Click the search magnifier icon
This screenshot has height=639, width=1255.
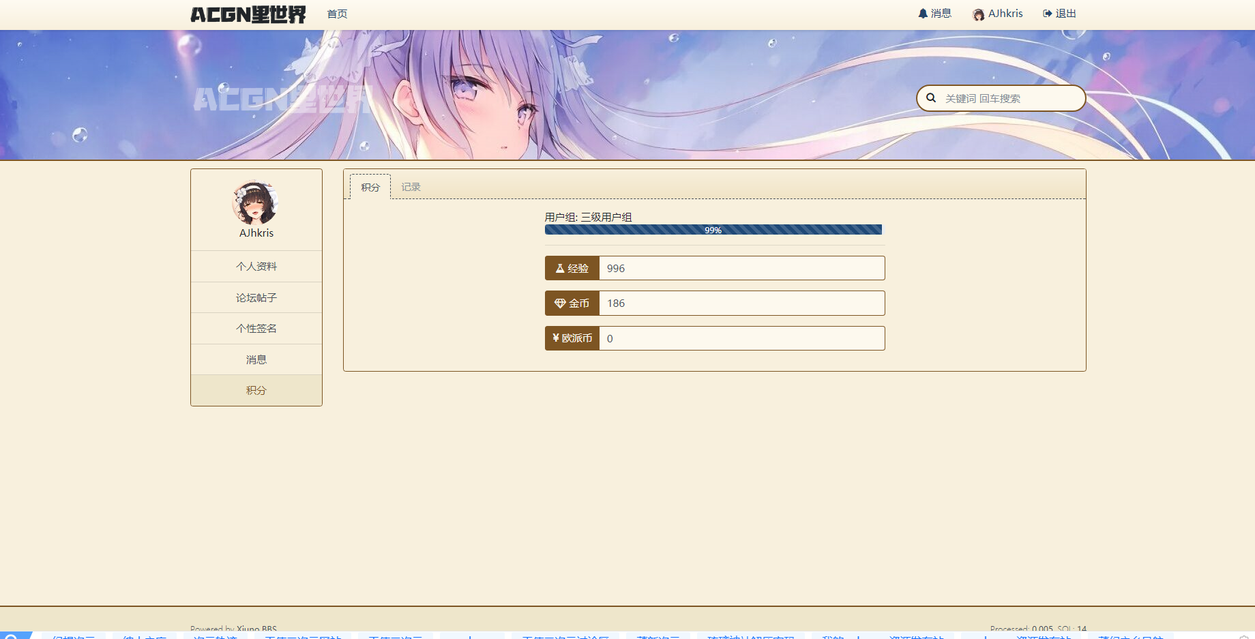(x=931, y=98)
